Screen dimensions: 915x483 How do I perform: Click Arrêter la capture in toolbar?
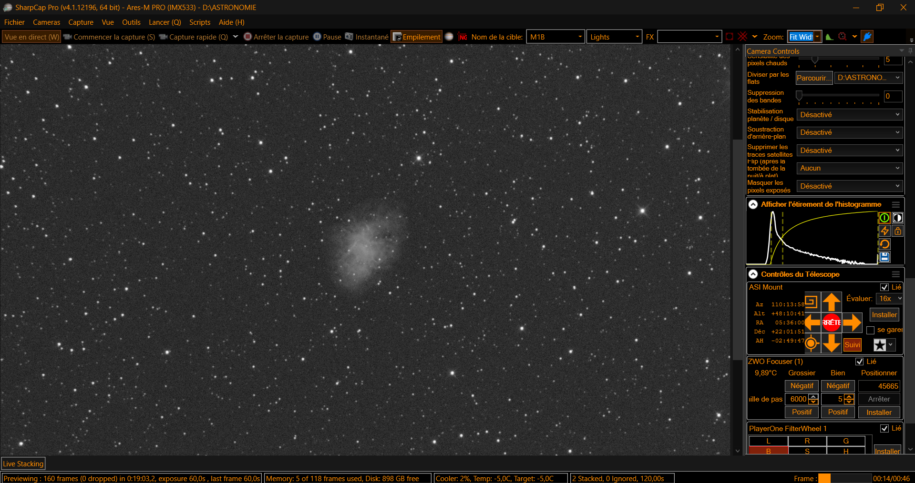click(276, 37)
